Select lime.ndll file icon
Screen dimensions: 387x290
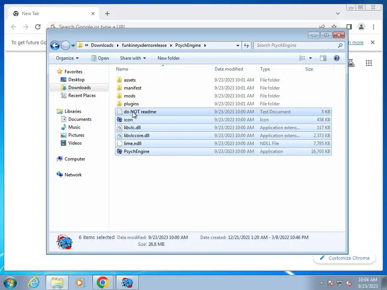[x=119, y=143]
